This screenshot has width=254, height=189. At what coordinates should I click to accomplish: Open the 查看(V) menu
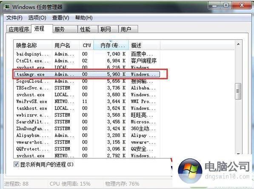[60, 17]
